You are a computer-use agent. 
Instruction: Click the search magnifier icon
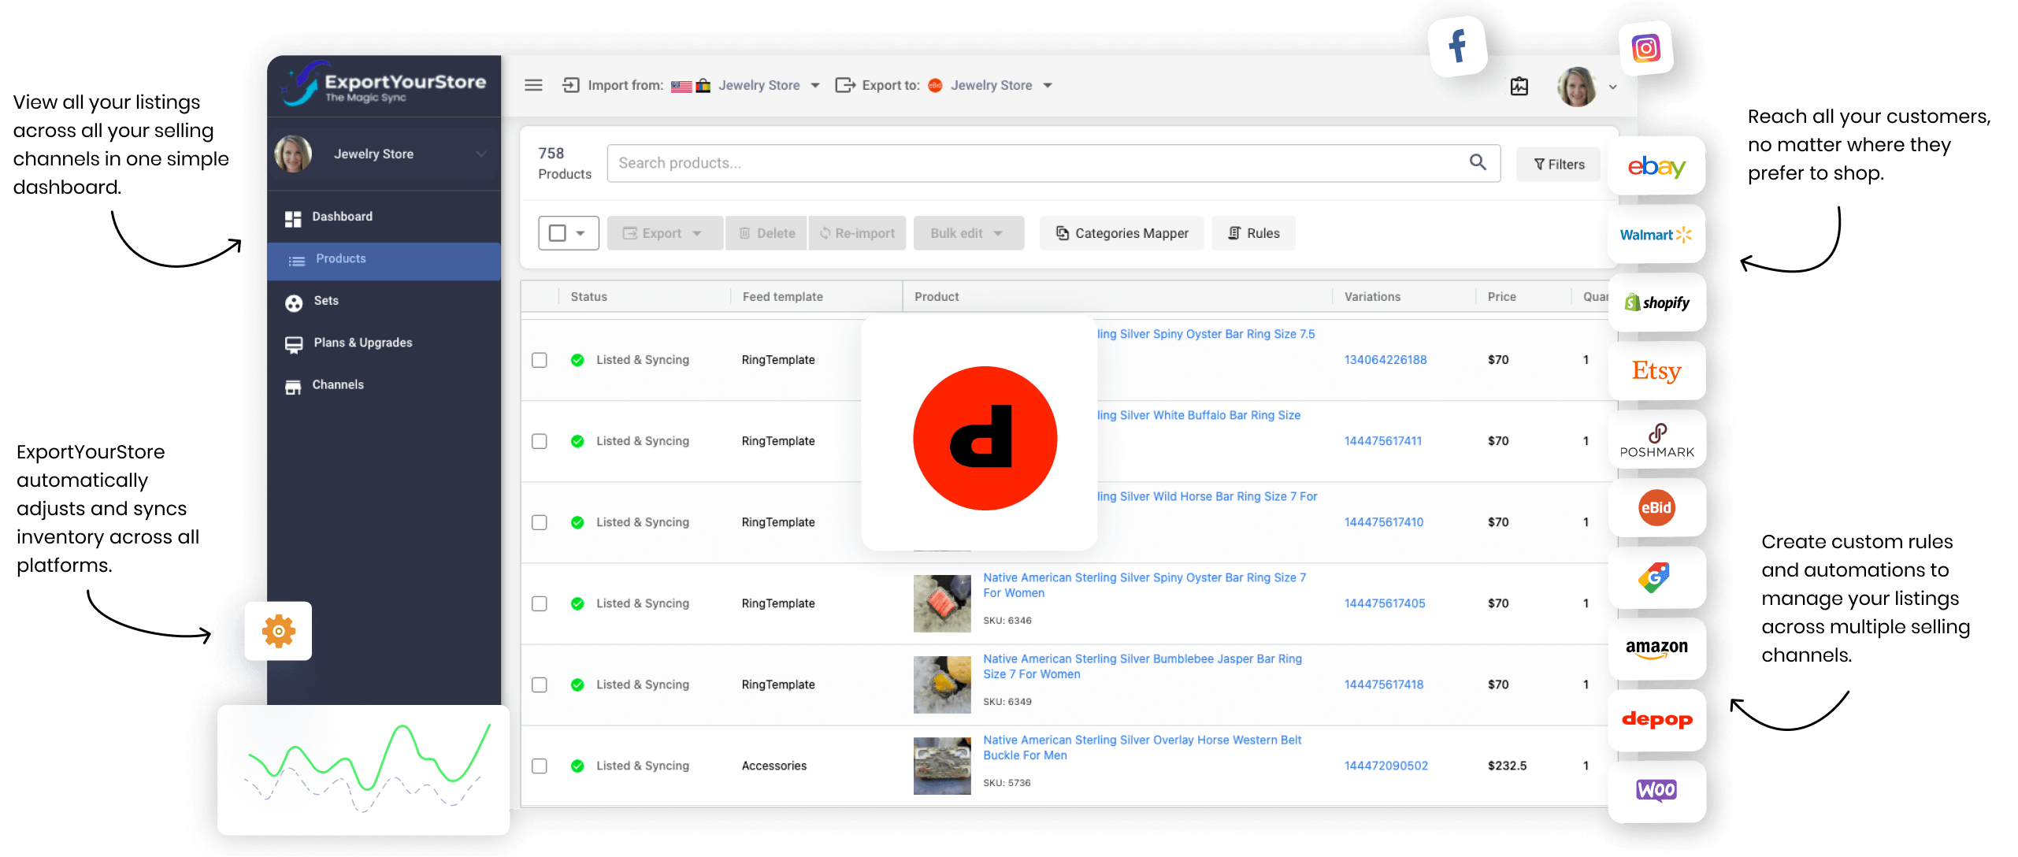click(x=1478, y=162)
